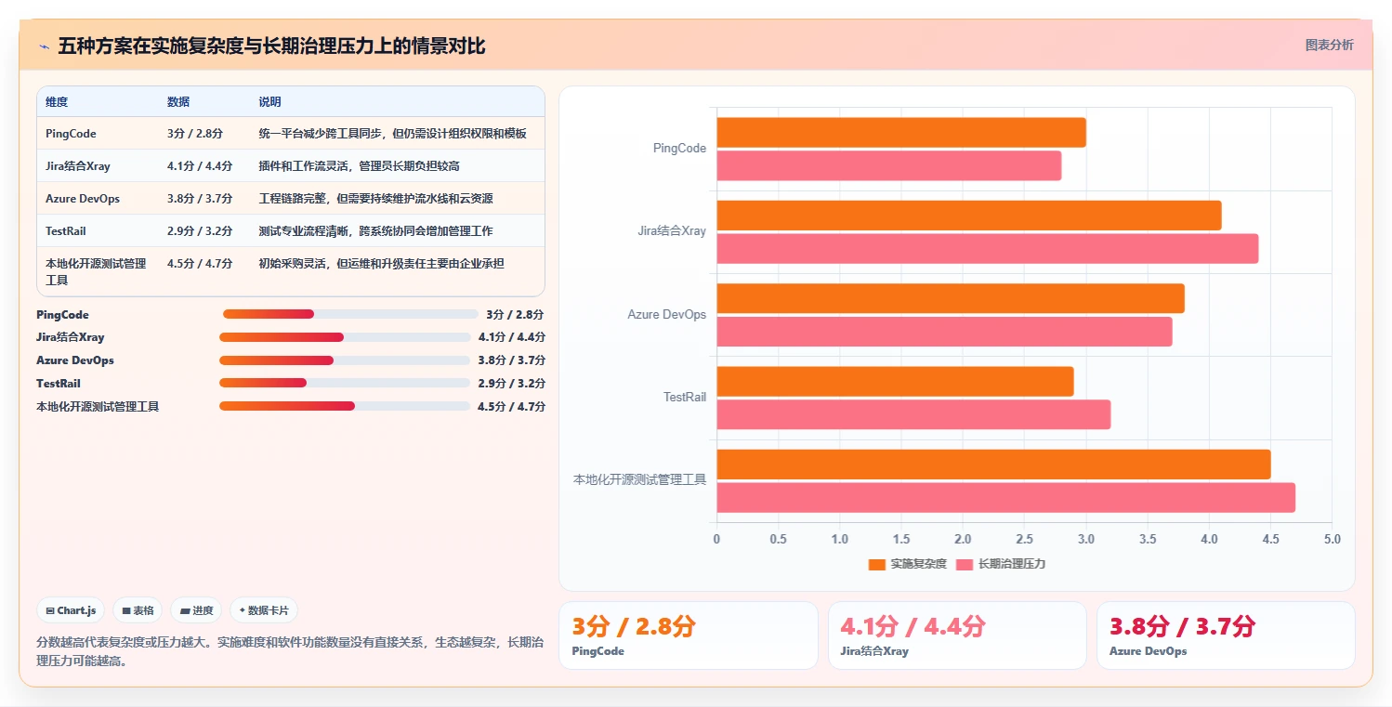Click Jira结合Xray orange bar in chart
The width and height of the screenshot is (1392, 707).
coord(969,215)
